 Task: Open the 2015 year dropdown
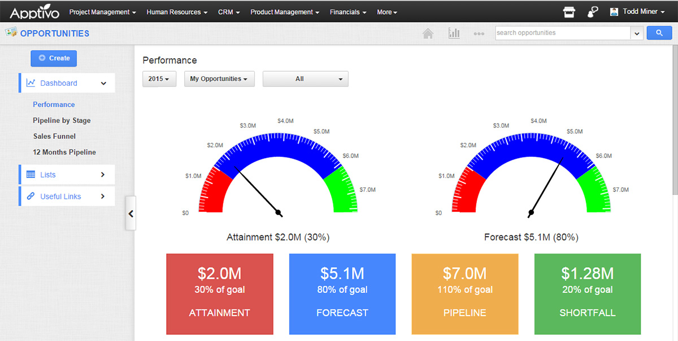pos(159,78)
